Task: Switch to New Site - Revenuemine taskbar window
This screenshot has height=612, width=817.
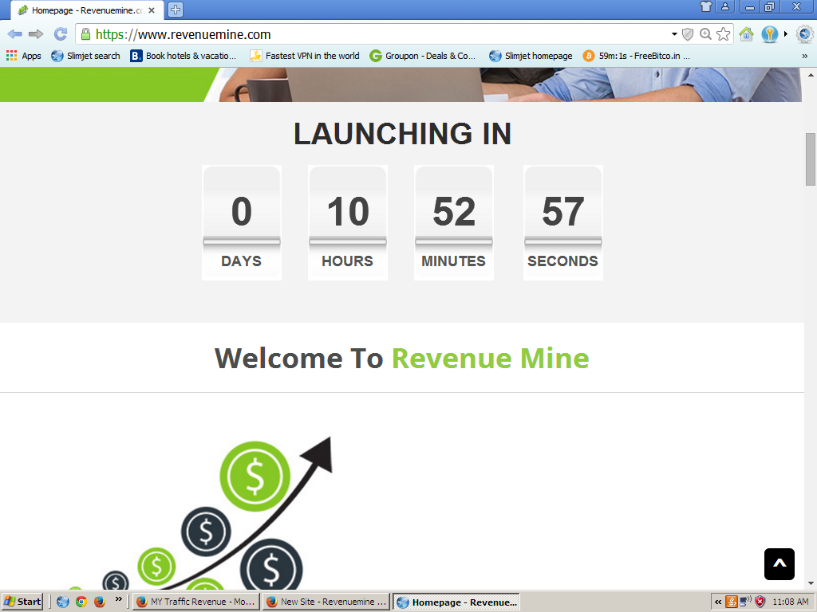Action: (x=326, y=602)
